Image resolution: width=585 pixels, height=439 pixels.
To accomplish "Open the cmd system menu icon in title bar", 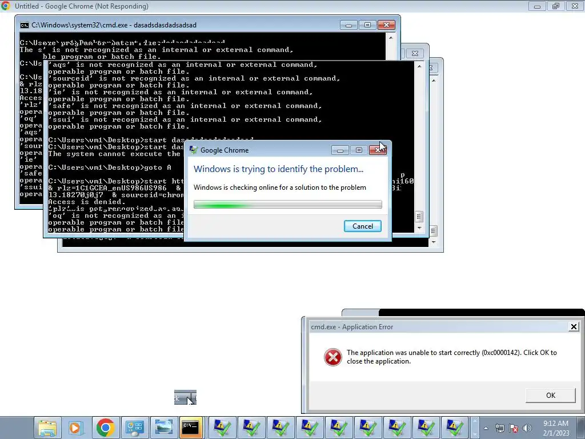I will pos(25,25).
